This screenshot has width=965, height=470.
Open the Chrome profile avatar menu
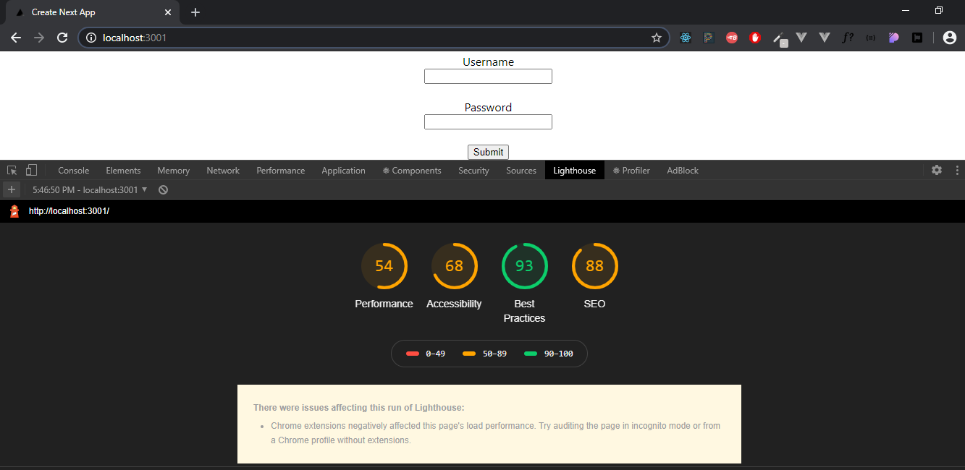950,38
